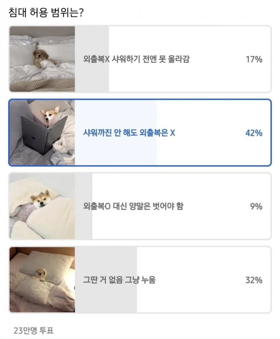This screenshot has width=280, height=339.
Task: Click the 42% result value
Action: [x=254, y=133]
